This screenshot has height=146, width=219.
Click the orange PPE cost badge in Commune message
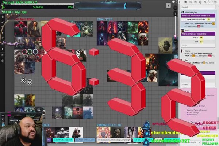click(x=214, y=24)
